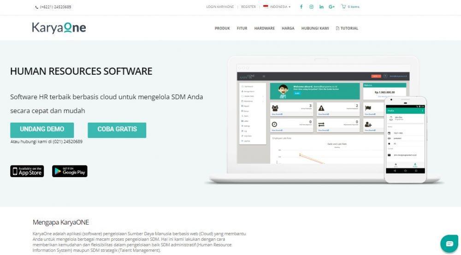Click the REGISTER link
The width and height of the screenshot is (461, 255).
click(248, 7)
